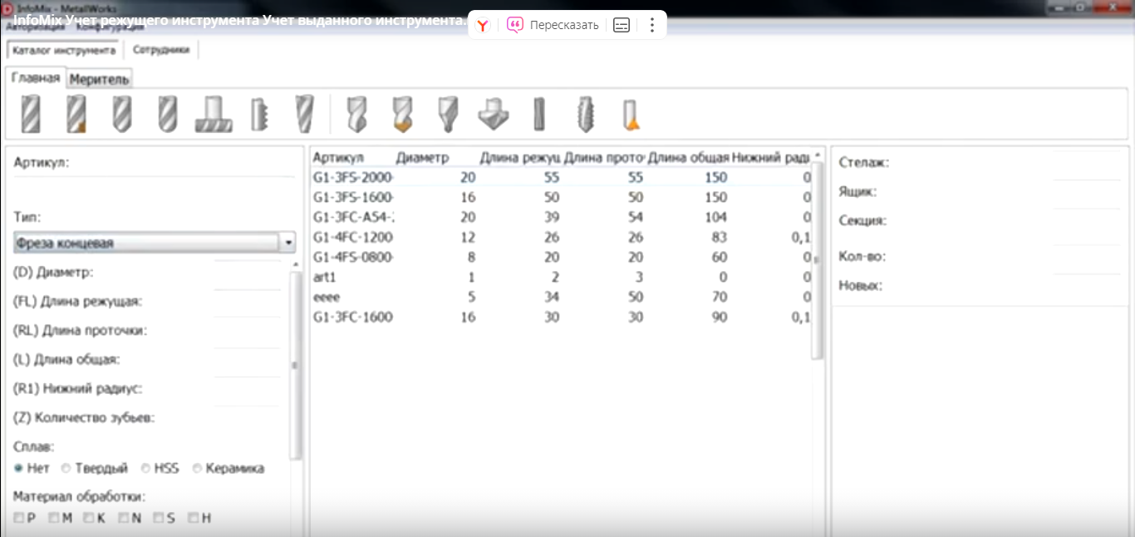Enable the P material checkbox
Screen dimensions: 1135x537
tap(19, 518)
